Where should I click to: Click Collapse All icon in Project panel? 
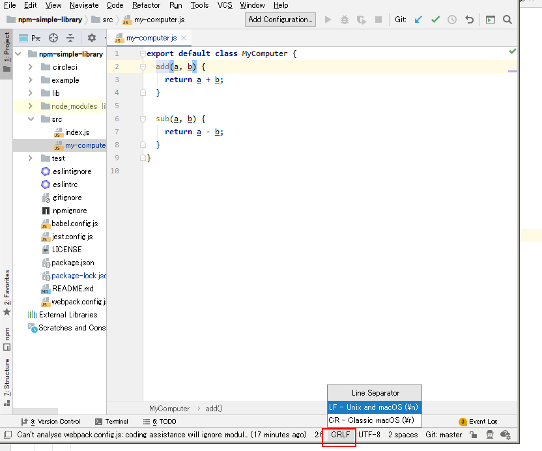(70, 38)
